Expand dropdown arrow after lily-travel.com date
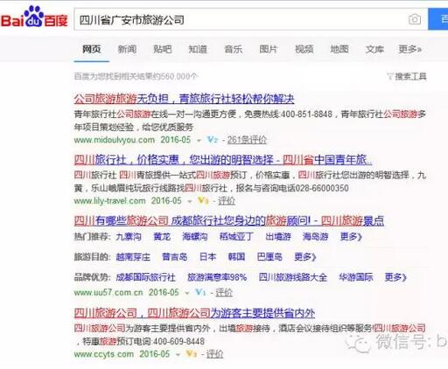This screenshot has height=369, width=448. click(190, 201)
